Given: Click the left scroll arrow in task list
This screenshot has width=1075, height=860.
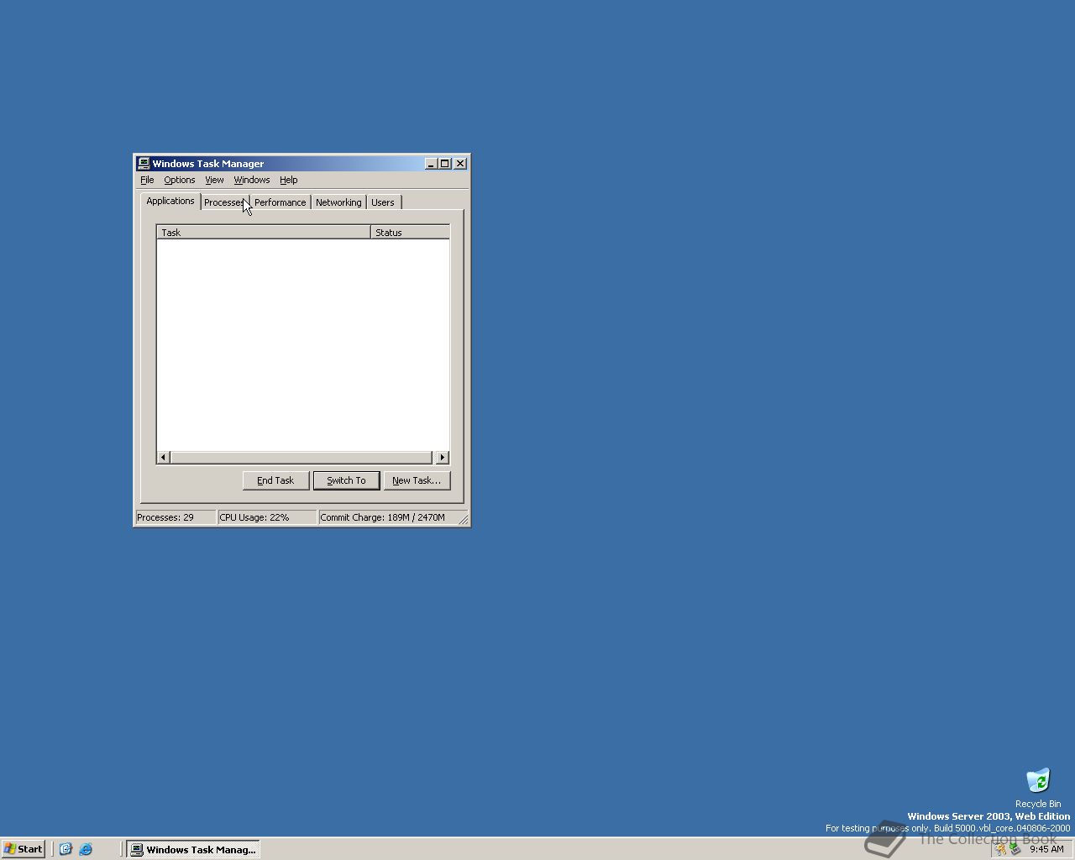Looking at the screenshot, I should [164, 457].
